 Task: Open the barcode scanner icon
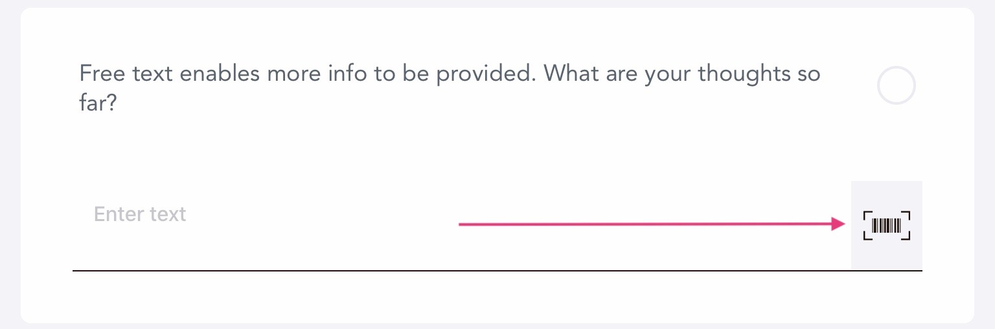[887, 226]
